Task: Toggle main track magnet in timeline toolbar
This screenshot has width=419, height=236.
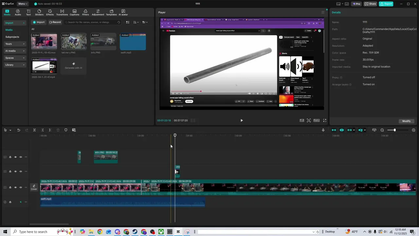Action: pos(334,130)
